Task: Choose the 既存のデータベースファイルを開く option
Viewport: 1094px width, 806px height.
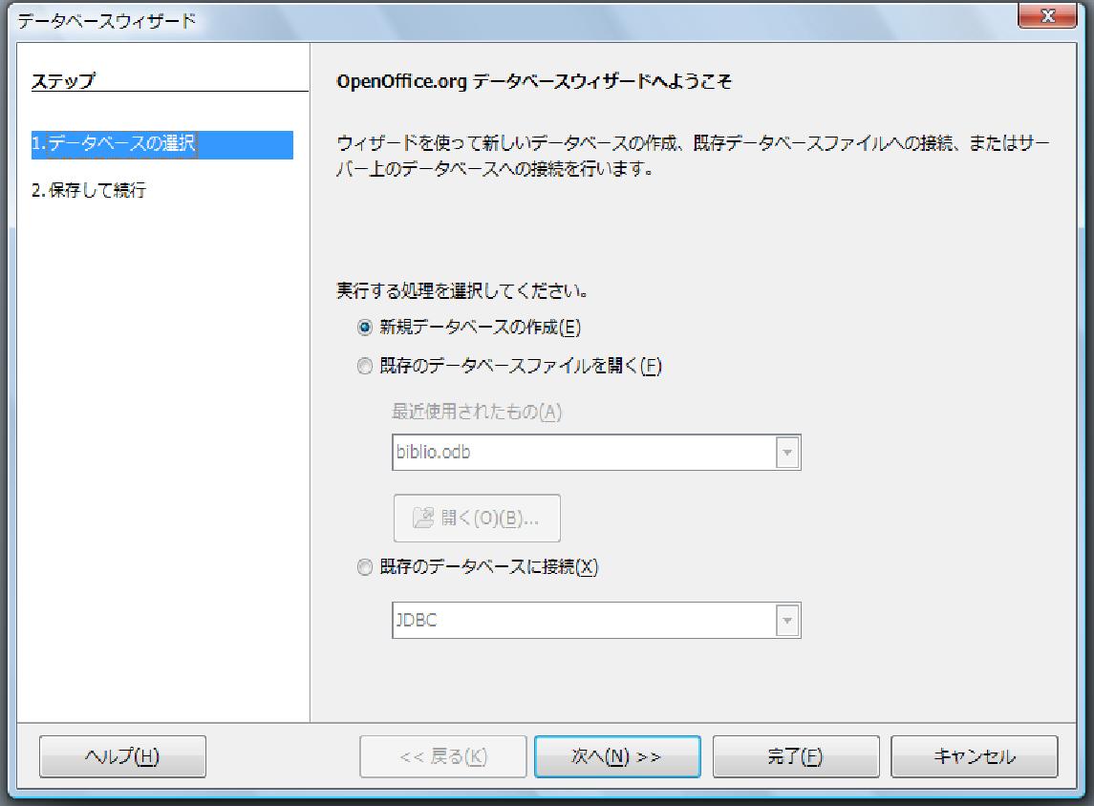Action: (364, 367)
